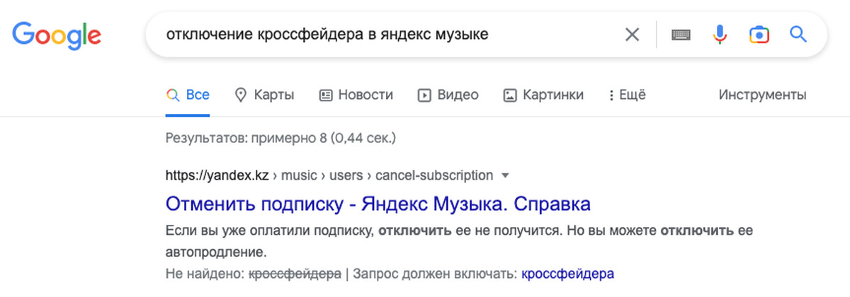The image size is (850, 297).
Task: Show Картинки image results
Action: (x=543, y=95)
